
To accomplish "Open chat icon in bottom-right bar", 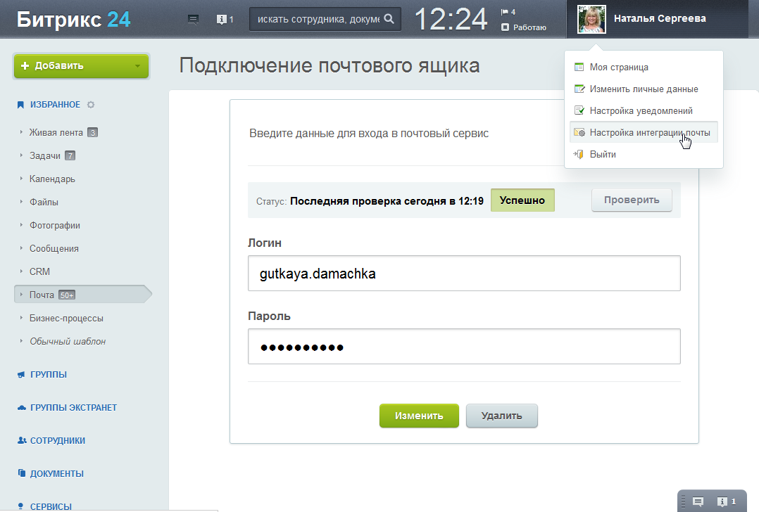I will click(698, 501).
